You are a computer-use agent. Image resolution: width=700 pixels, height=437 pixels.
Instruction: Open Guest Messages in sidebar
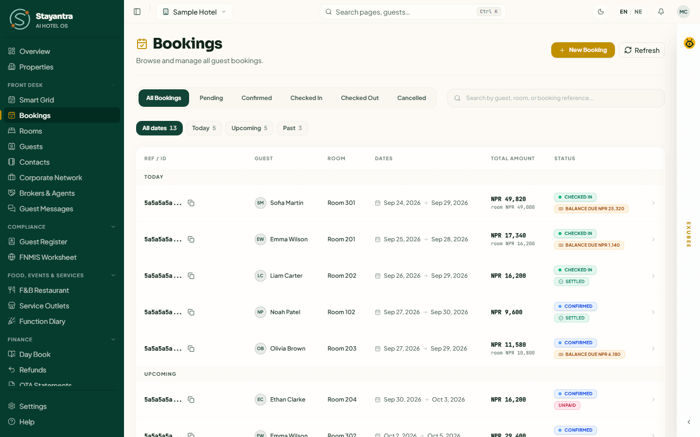[62, 209]
